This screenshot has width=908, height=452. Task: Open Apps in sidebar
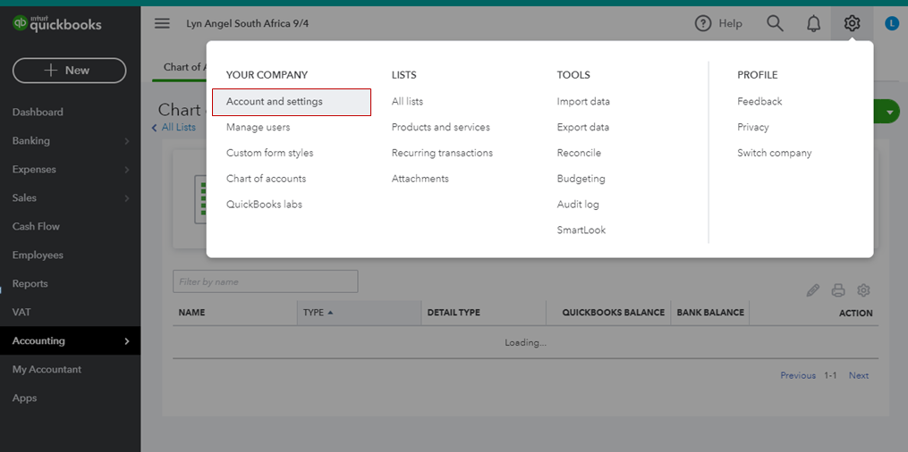[25, 398]
